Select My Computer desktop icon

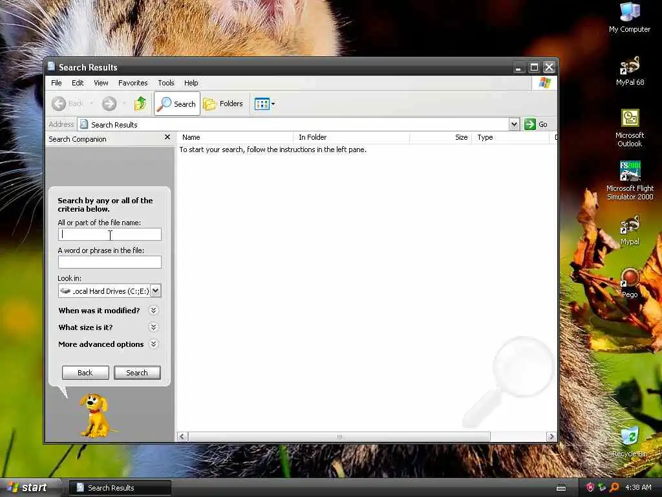pyautogui.click(x=630, y=17)
